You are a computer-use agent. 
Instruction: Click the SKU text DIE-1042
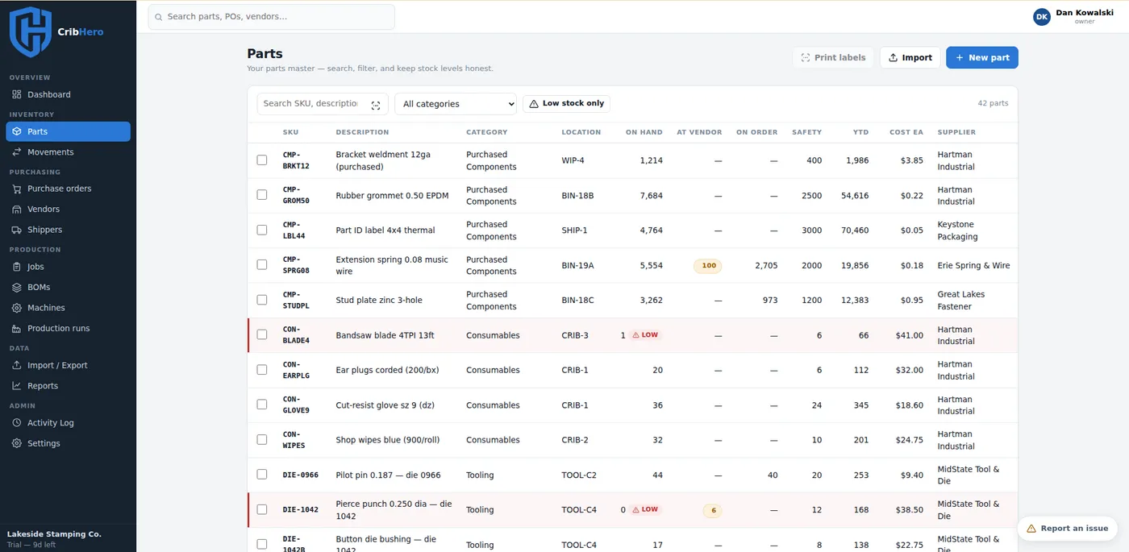click(301, 510)
